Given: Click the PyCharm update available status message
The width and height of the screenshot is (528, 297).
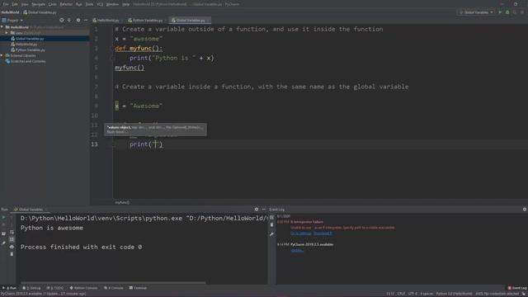Looking at the screenshot, I should (43, 294).
